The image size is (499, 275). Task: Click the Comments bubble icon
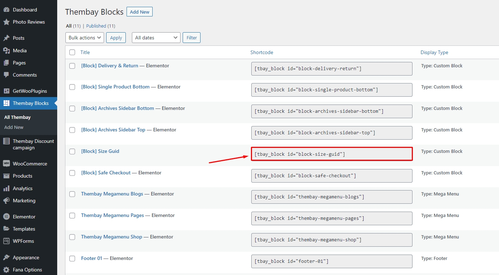click(6, 75)
